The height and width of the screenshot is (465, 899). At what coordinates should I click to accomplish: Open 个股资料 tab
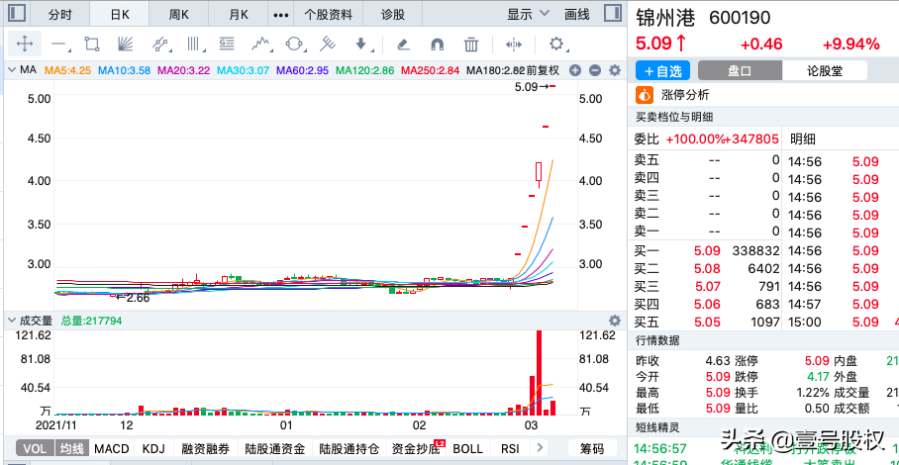coord(329,14)
